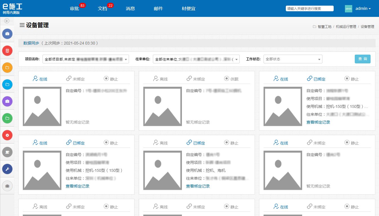
Task: Click the hamburger icon beside 设备管理
Action: tap(22, 25)
